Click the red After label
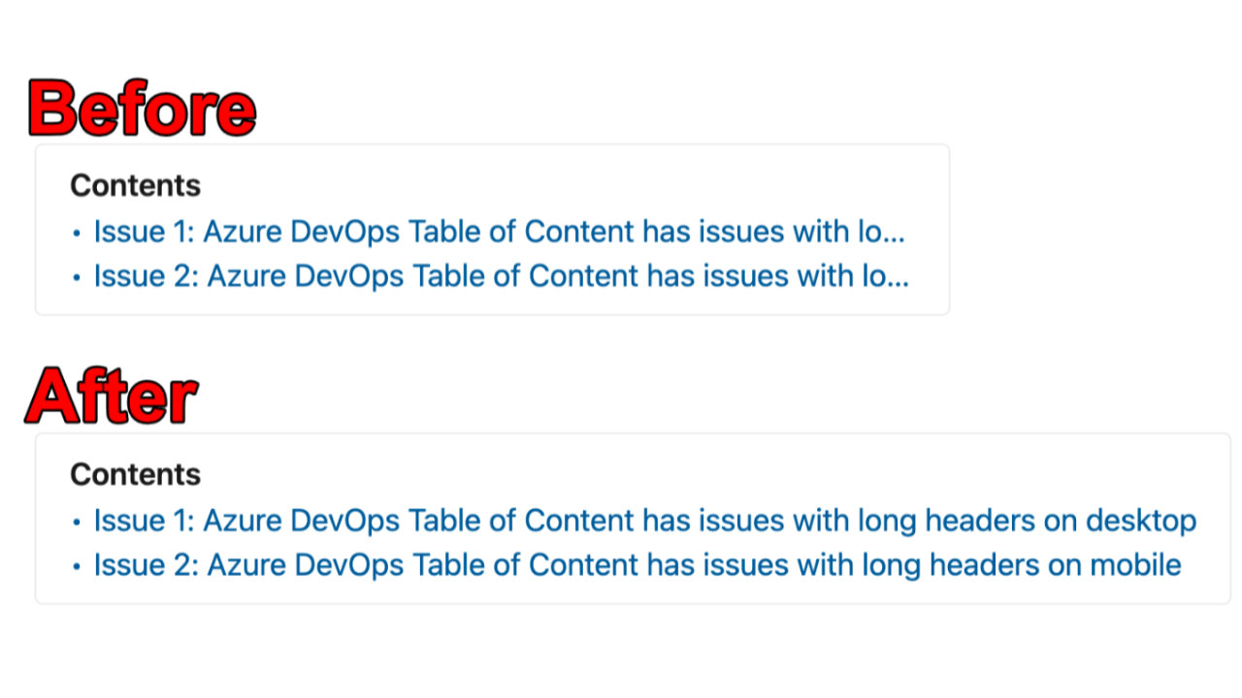 113,397
